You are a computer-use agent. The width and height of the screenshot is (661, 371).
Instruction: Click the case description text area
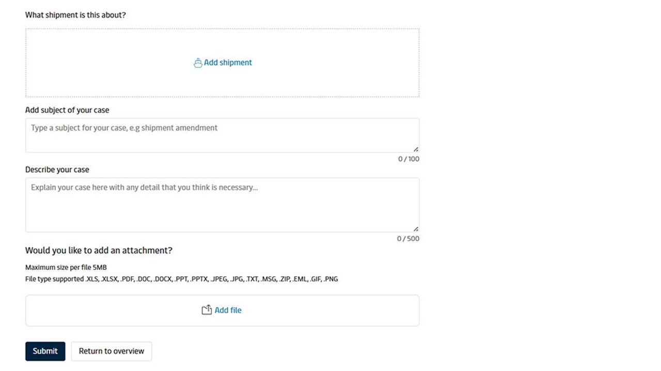coord(222,204)
